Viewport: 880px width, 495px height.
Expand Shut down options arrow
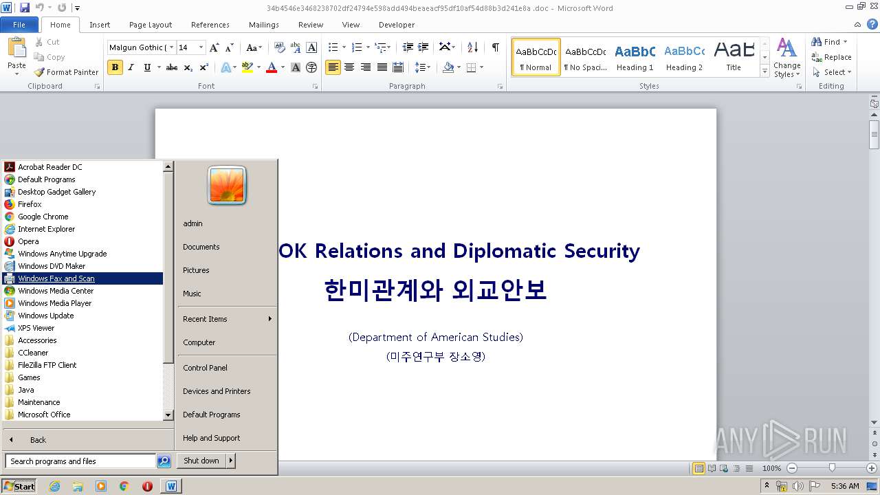[x=231, y=461]
